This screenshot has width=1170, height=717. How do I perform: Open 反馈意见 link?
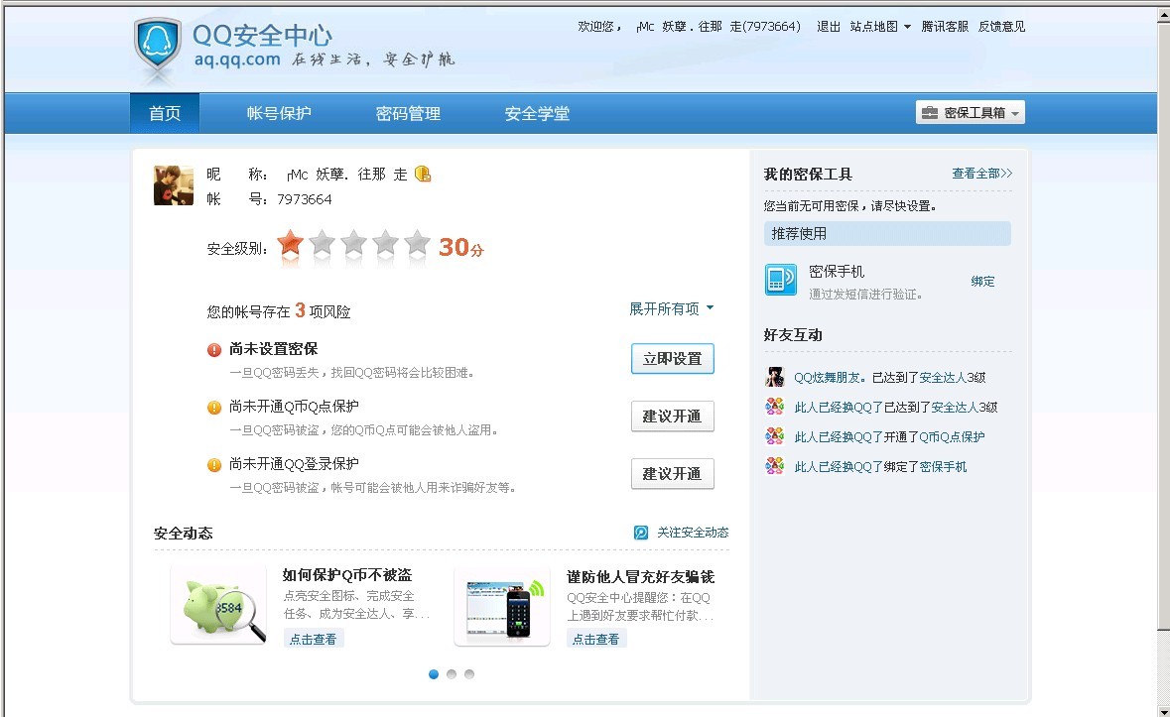[x=1001, y=26]
